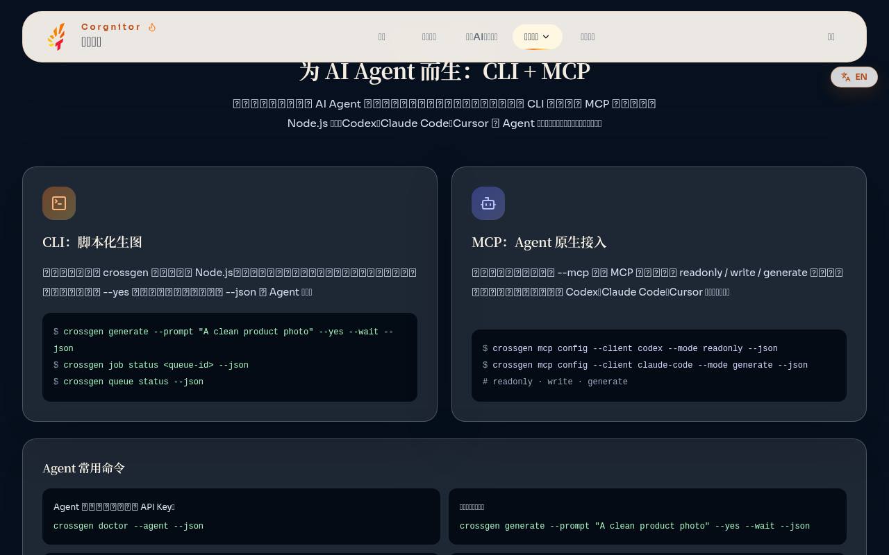
Task: Click the Corgnitor flame logo icon
Action: coord(56,37)
